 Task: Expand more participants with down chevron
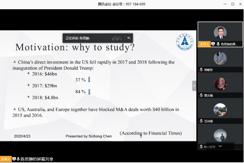(220, 146)
